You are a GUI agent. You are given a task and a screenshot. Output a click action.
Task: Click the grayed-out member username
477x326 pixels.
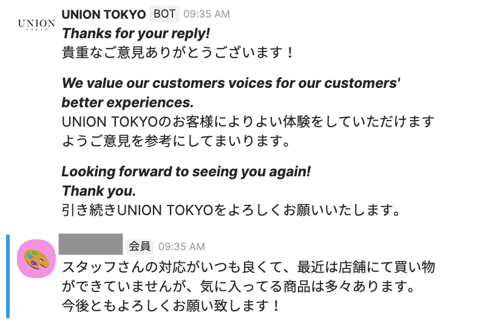91,245
